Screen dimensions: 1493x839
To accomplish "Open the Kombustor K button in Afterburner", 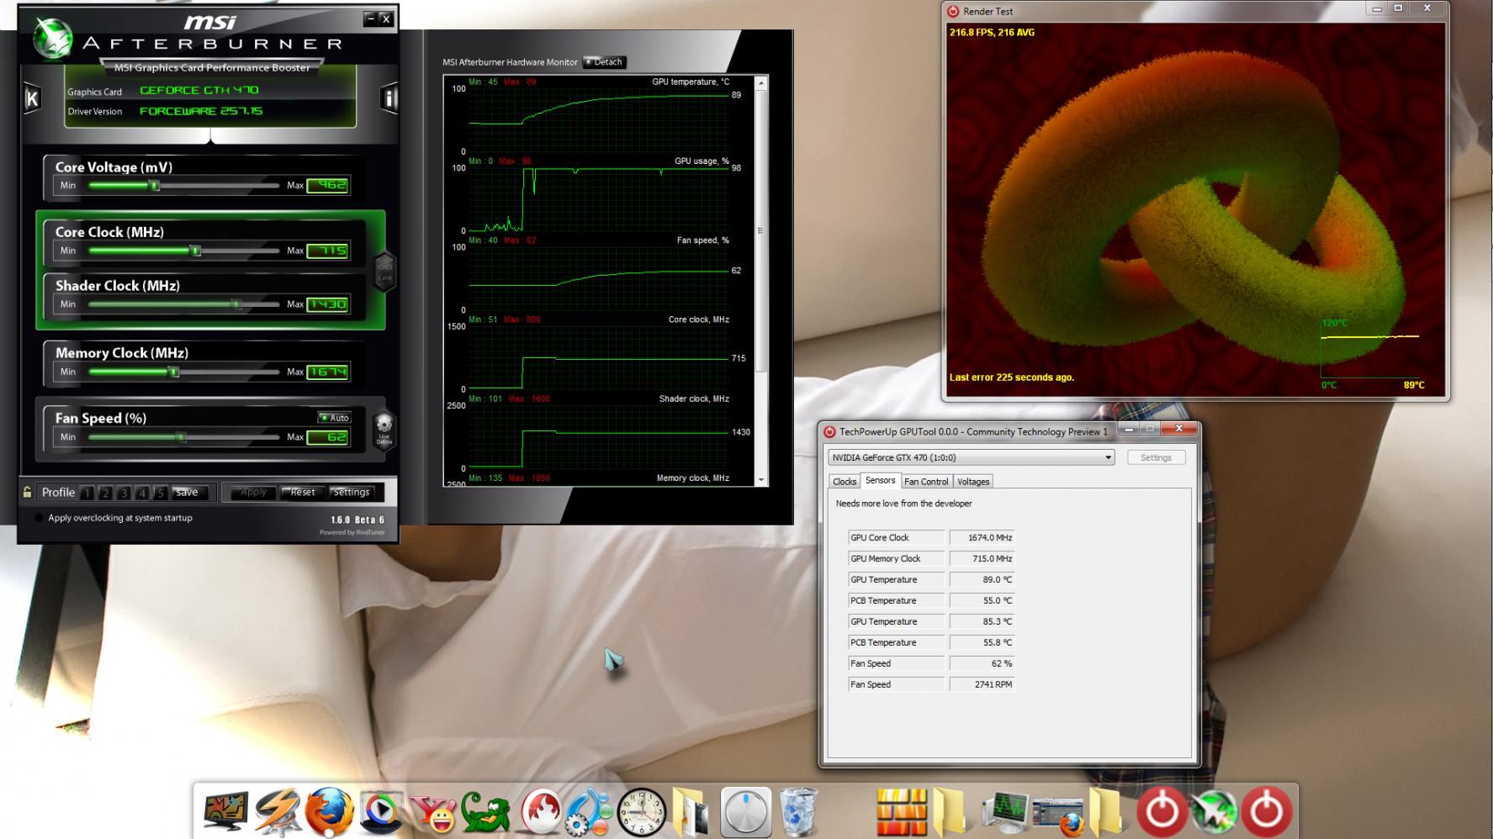I will (32, 99).
